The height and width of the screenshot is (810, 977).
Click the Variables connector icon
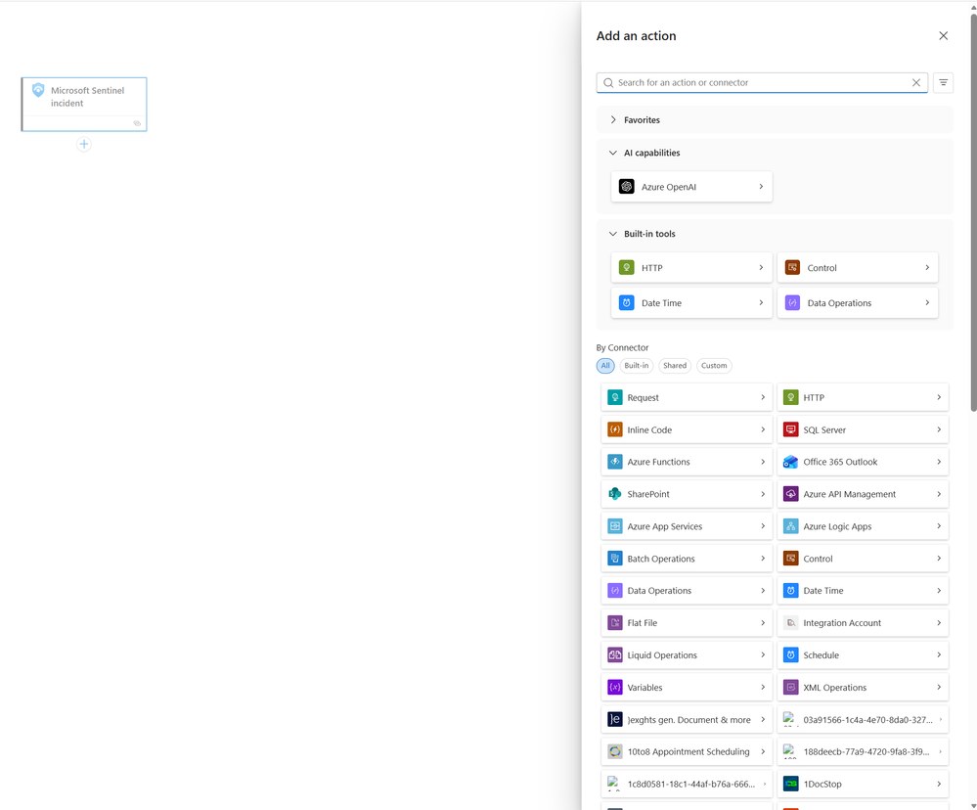click(615, 688)
